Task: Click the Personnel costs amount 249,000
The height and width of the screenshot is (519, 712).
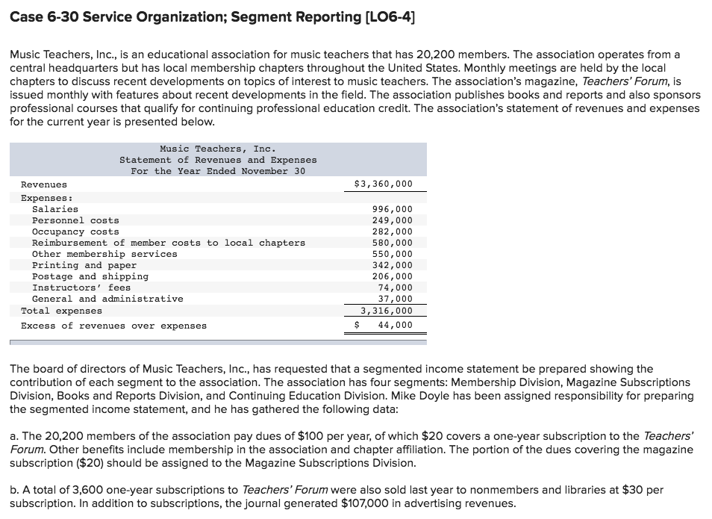Action: 393,220
